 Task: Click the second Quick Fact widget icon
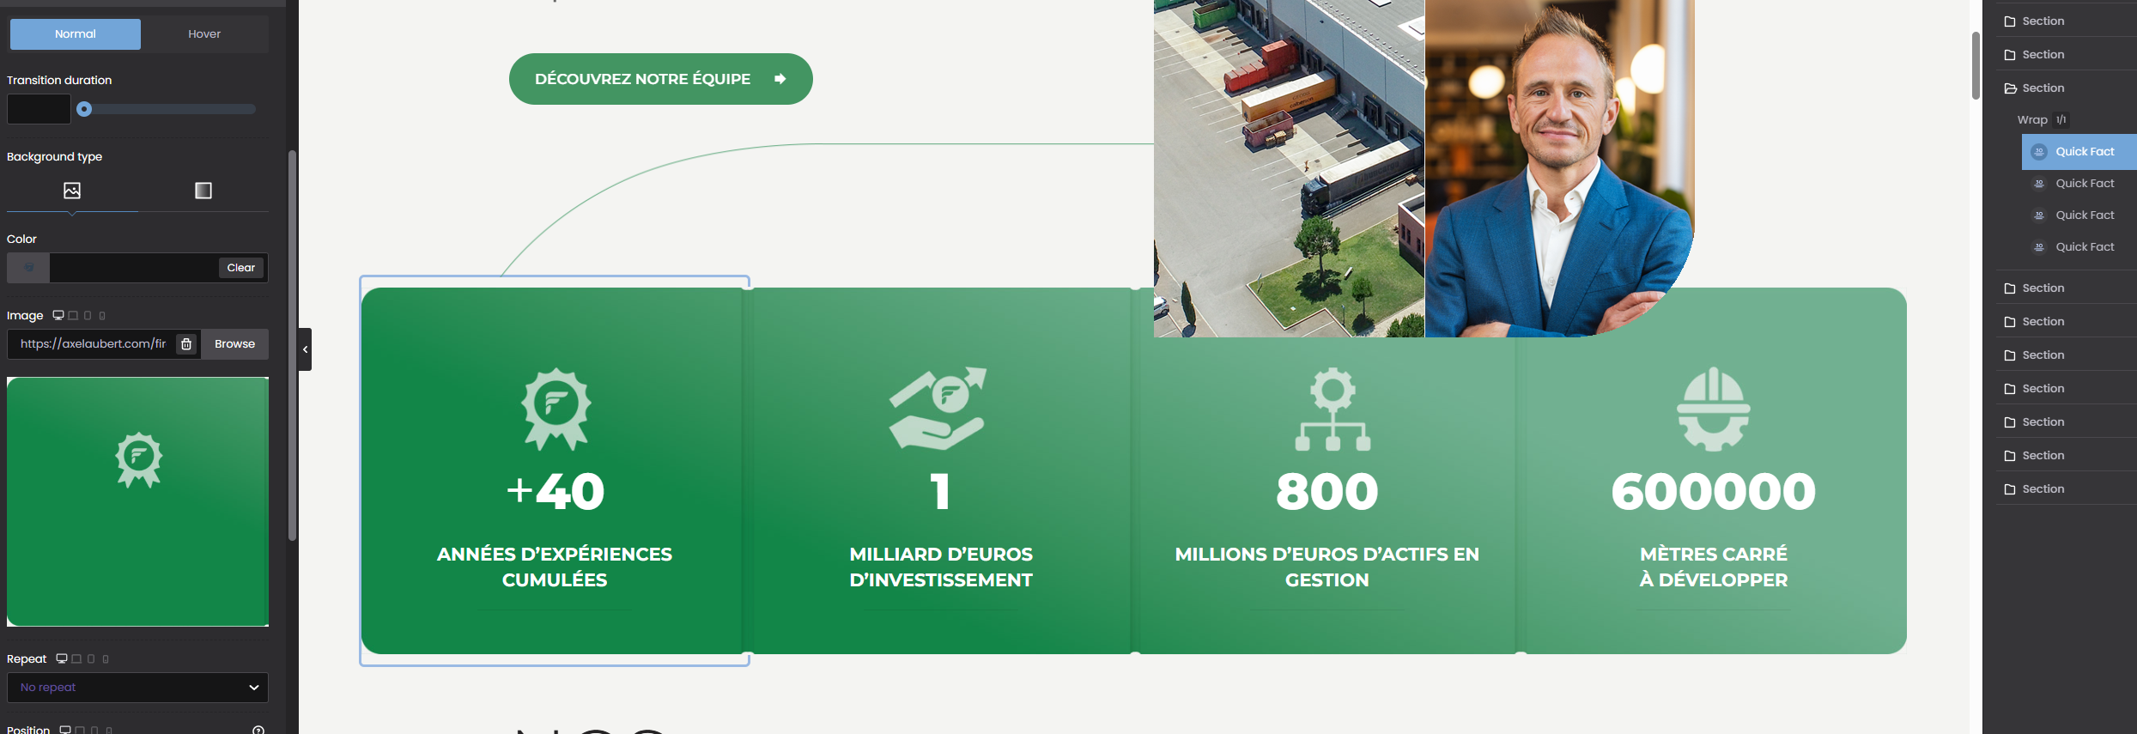[x=2039, y=184]
